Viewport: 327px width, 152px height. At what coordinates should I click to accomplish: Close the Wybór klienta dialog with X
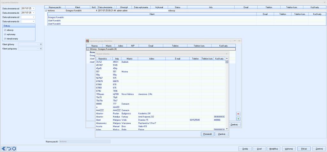[226, 54]
